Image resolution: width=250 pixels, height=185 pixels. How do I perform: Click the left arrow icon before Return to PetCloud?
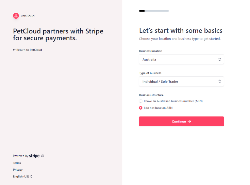click(14, 50)
